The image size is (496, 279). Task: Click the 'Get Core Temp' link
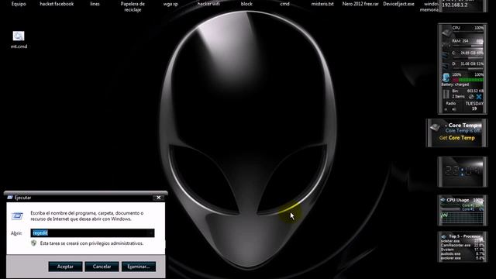(x=457, y=138)
